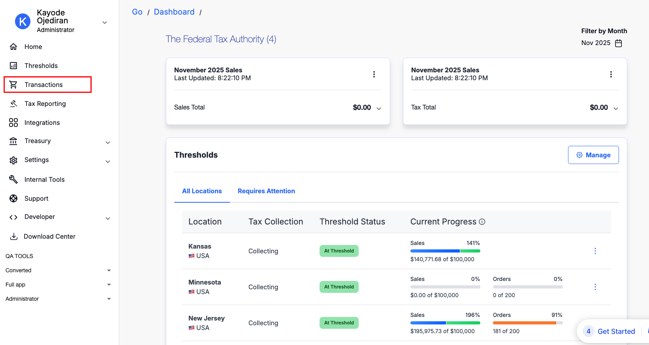
Task: Open the calendar icon next to Nov 2025
Action: (x=619, y=43)
